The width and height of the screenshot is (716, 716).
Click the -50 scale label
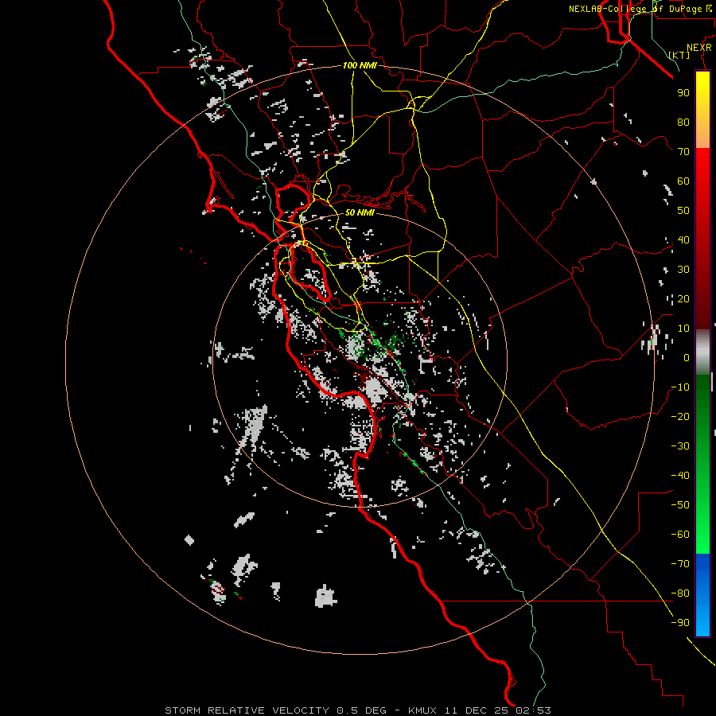[680, 505]
